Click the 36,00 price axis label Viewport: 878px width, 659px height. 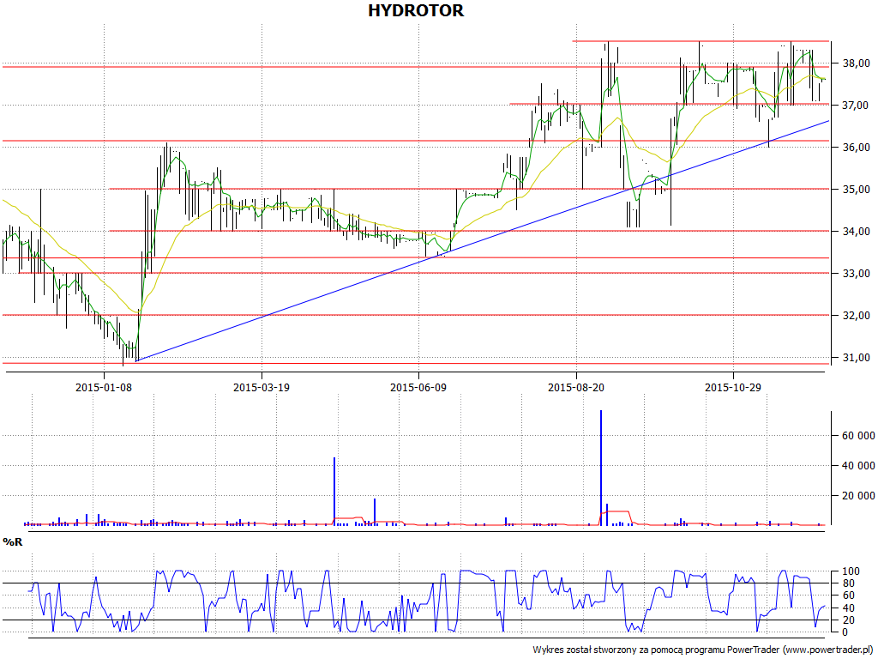[857, 148]
